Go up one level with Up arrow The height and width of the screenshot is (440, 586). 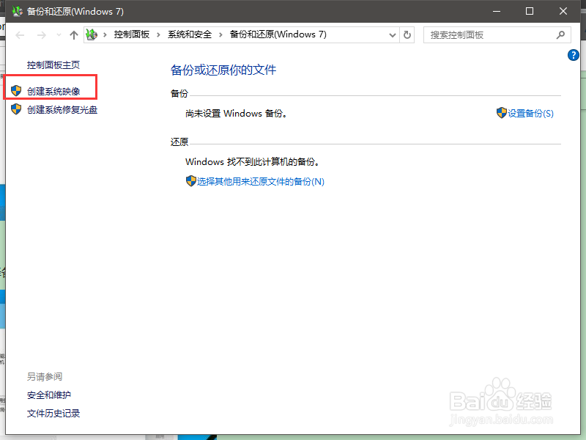point(74,35)
